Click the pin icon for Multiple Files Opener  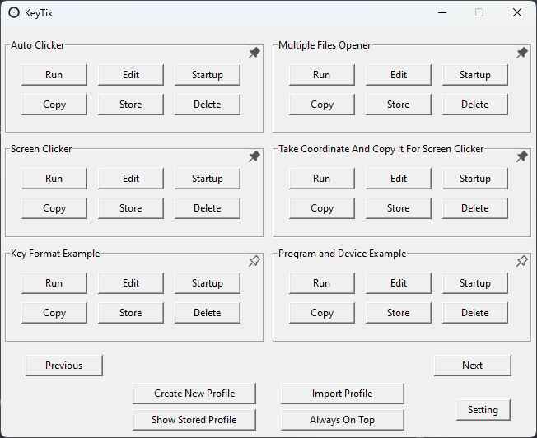[522, 53]
